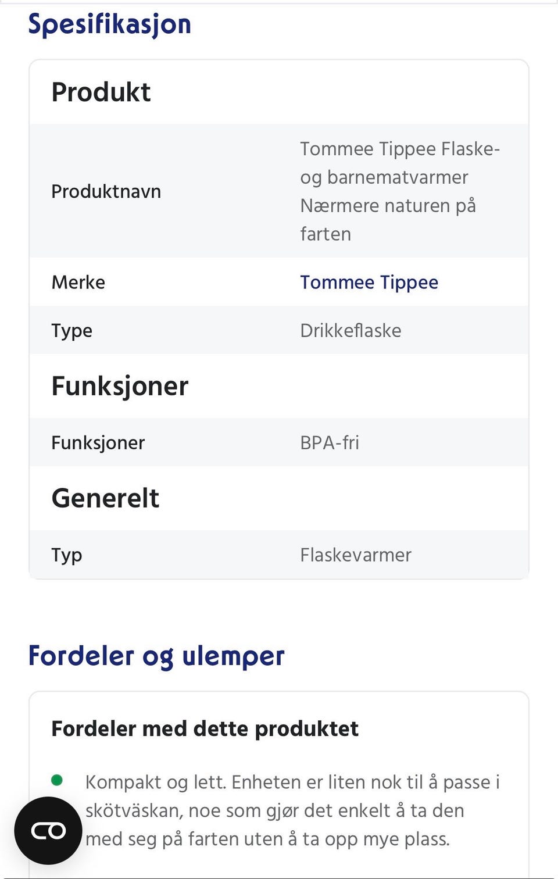Click the Produkt section header
The width and height of the screenshot is (558, 879).
(101, 92)
